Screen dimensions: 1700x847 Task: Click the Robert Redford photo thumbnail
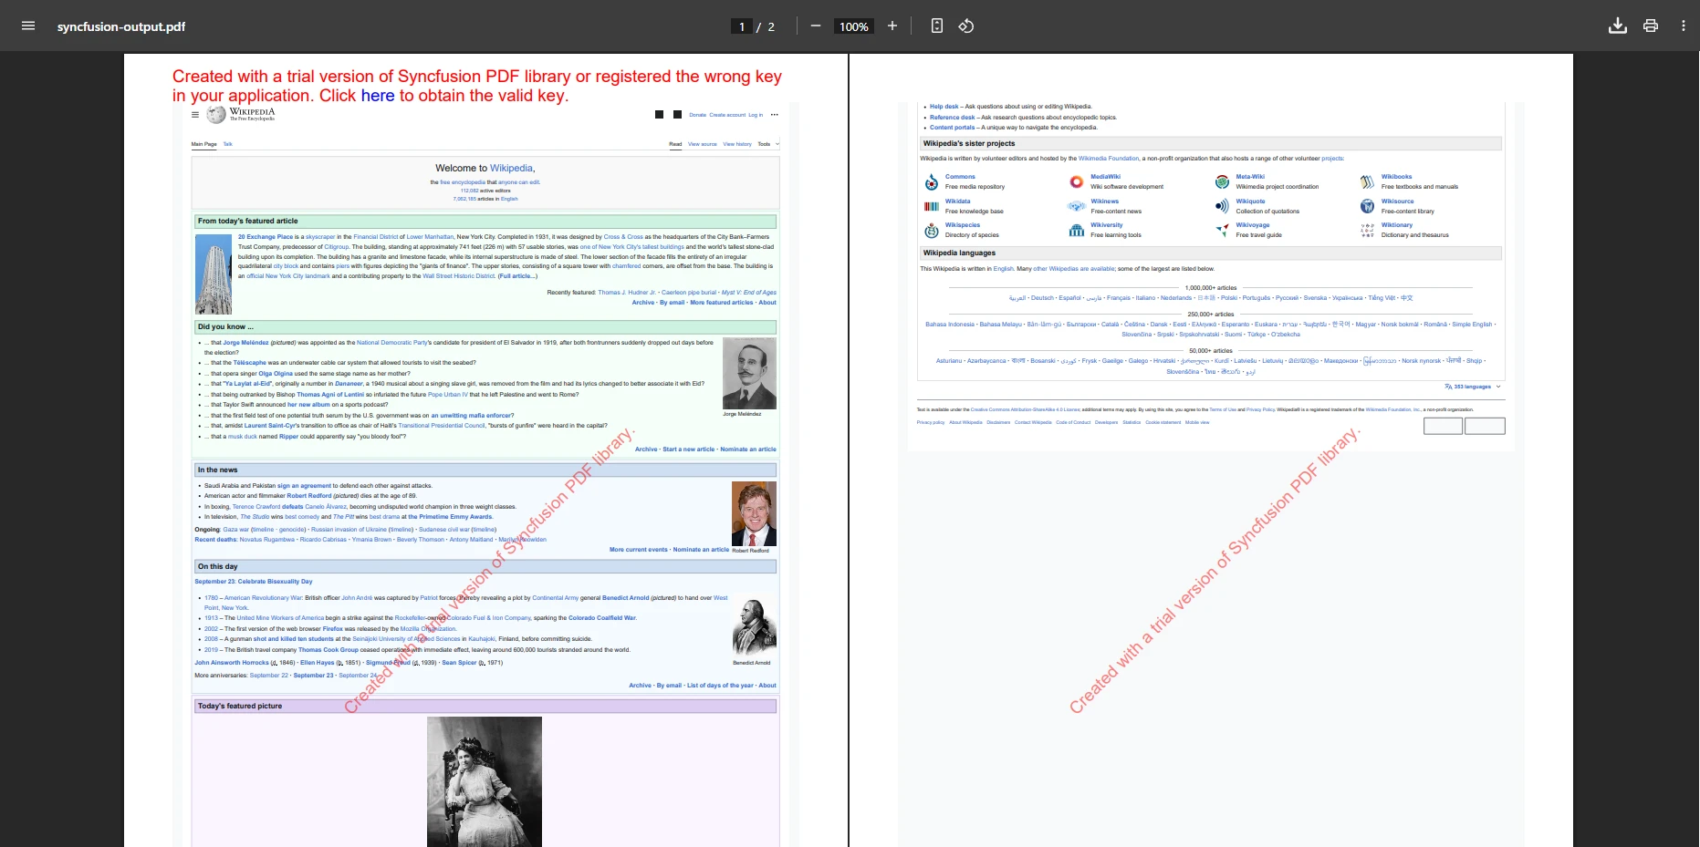(x=754, y=513)
